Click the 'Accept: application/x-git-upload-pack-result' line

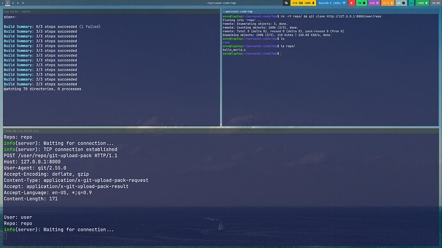coord(66,186)
